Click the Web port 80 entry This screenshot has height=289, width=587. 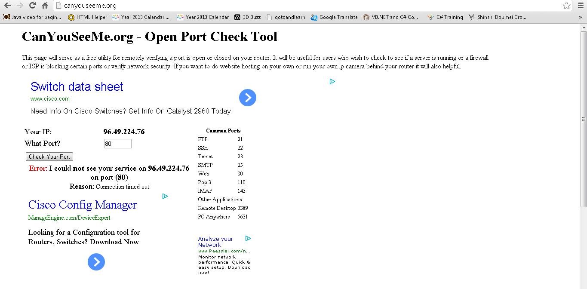(x=220, y=174)
